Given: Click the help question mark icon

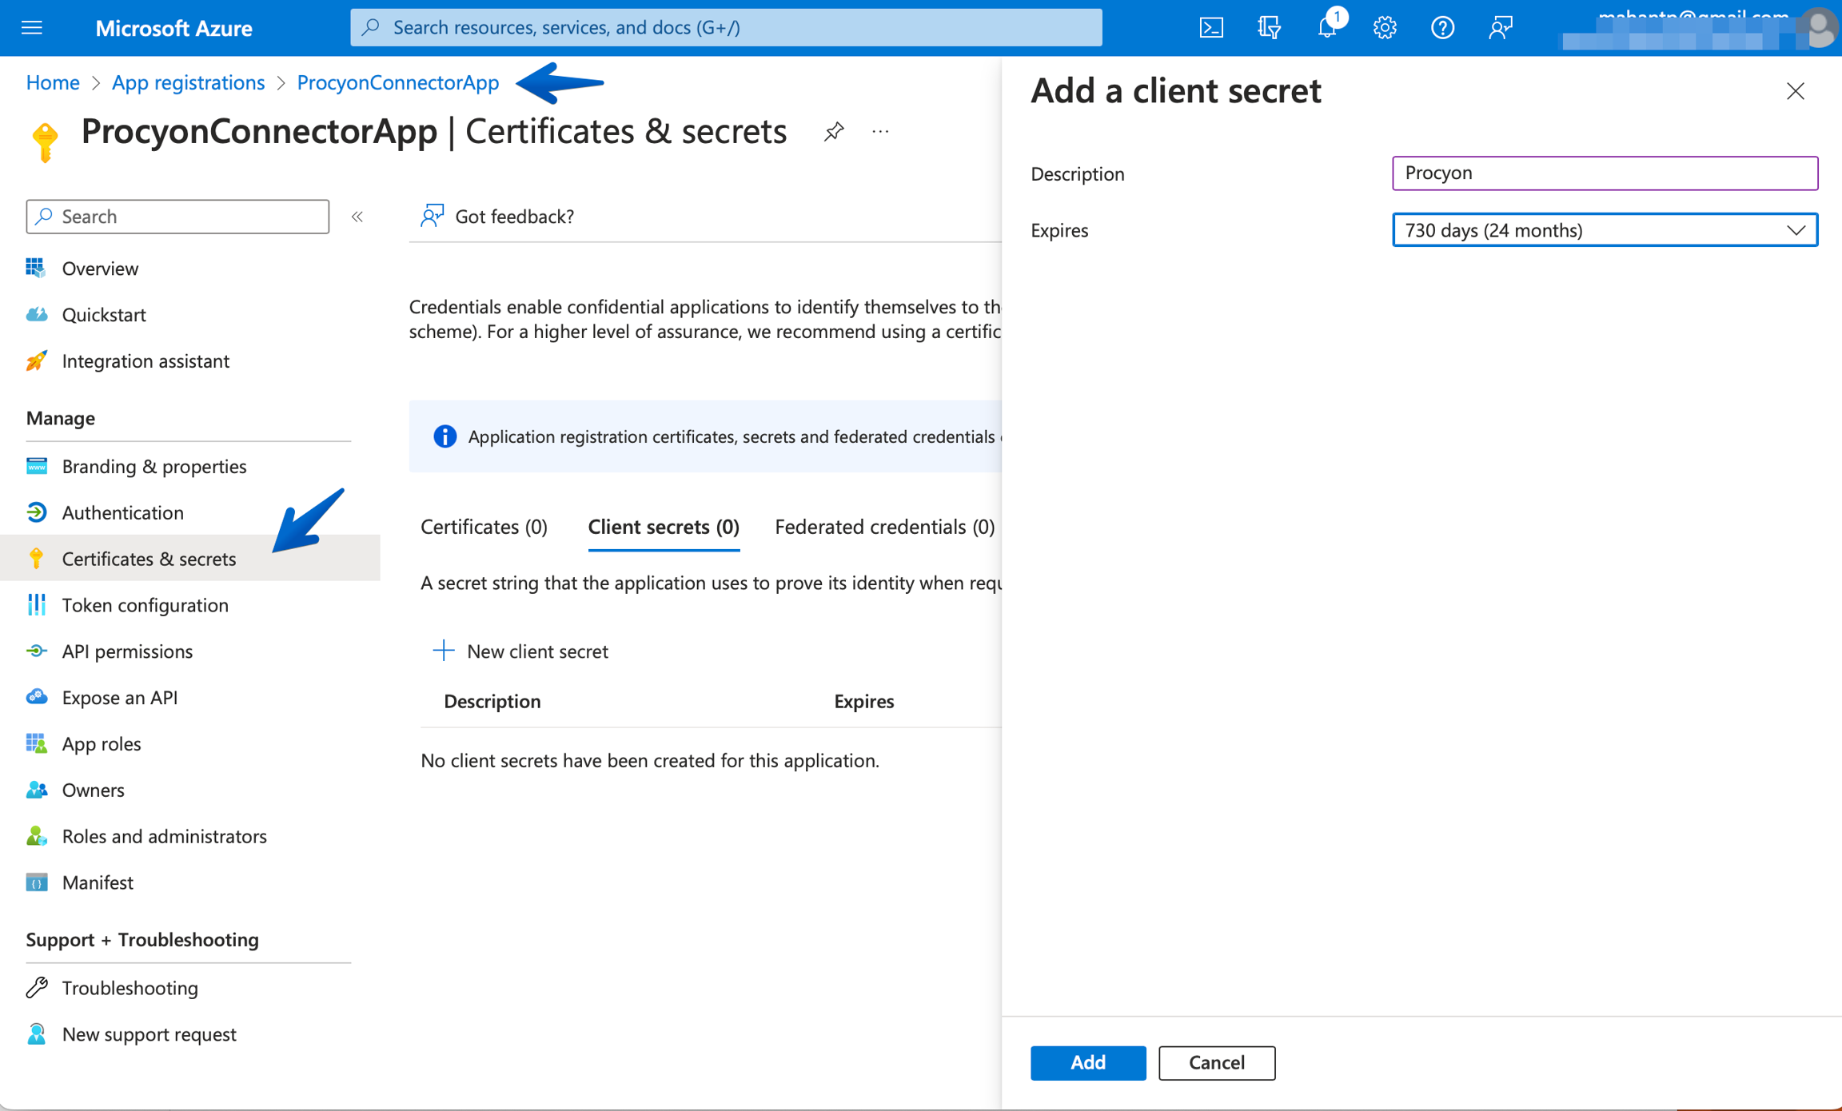Looking at the screenshot, I should click(x=1442, y=28).
